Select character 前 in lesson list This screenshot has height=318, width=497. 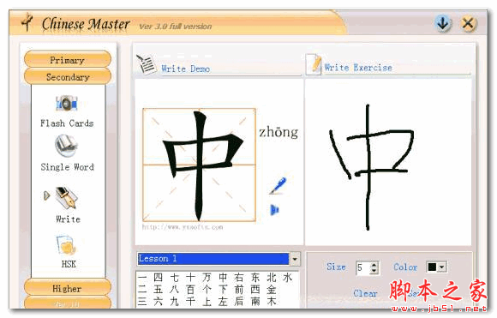pyautogui.click(x=239, y=290)
